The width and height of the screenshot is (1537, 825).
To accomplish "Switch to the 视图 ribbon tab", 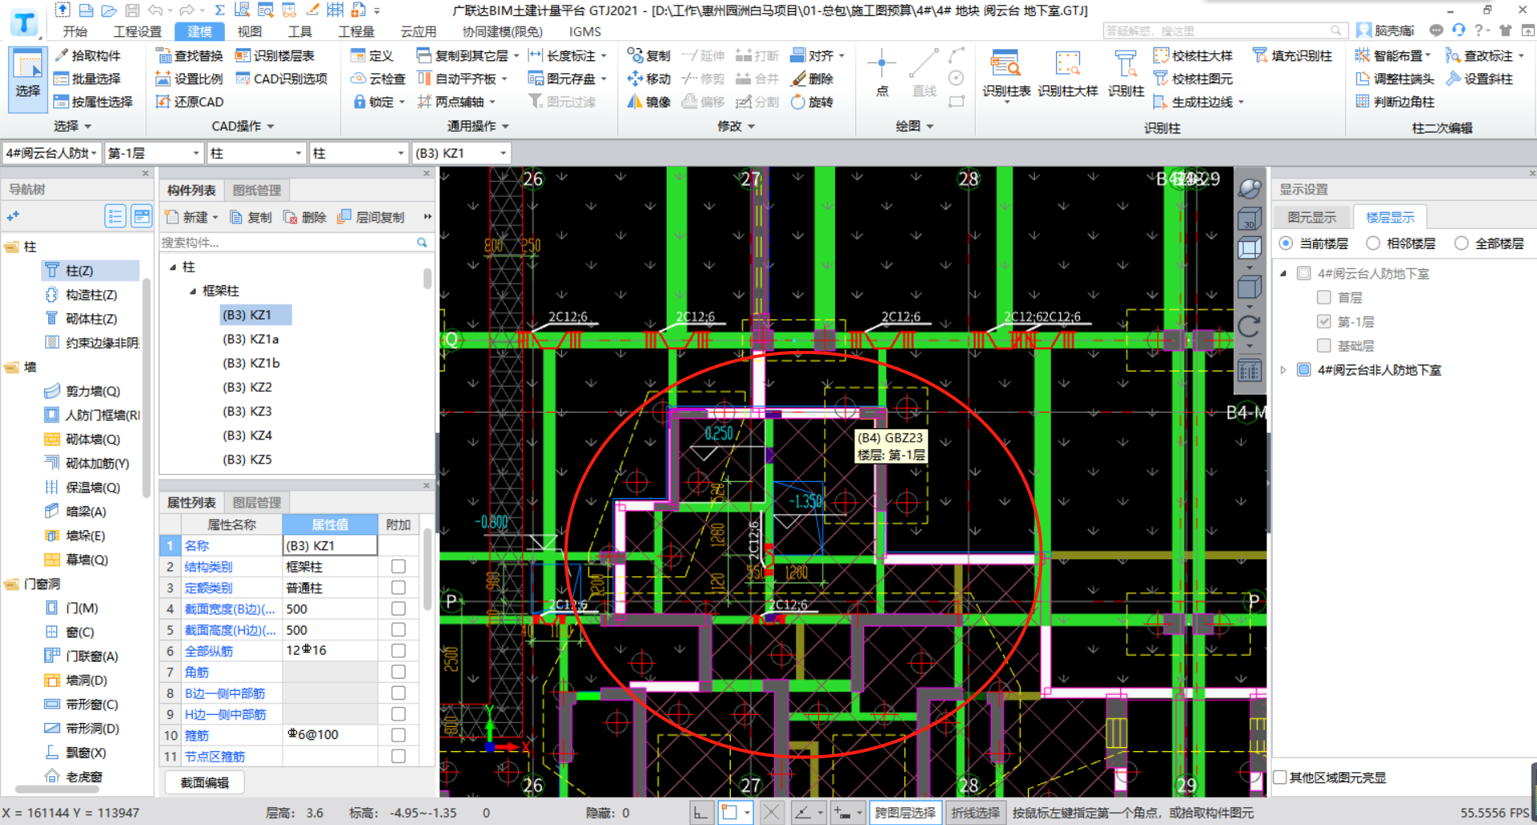I will click(249, 31).
